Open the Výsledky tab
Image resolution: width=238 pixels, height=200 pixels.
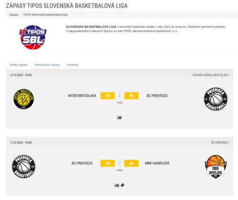72,65
